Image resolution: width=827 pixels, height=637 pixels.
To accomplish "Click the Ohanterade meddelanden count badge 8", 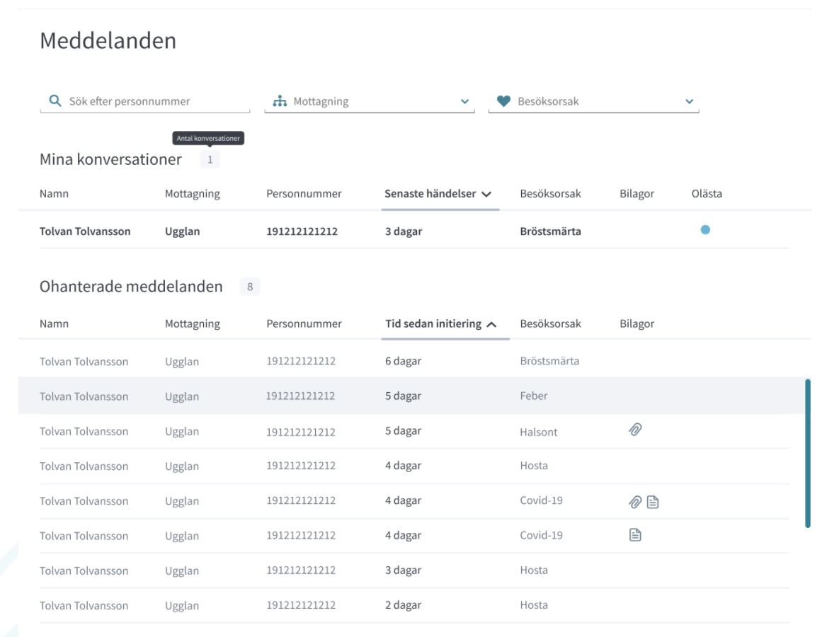I will tap(250, 287).
